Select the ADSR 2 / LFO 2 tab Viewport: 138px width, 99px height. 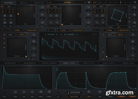(x=89, y=63)
